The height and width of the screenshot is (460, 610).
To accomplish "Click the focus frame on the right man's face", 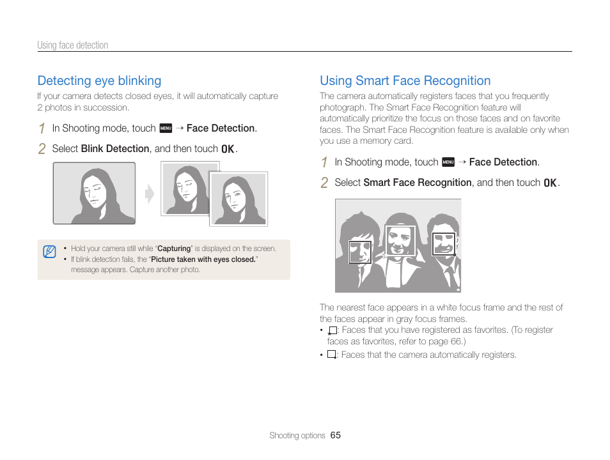I will click(x=444, y=244).
